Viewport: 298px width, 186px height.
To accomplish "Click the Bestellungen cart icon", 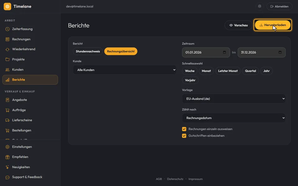I will (x=7, y=131).
